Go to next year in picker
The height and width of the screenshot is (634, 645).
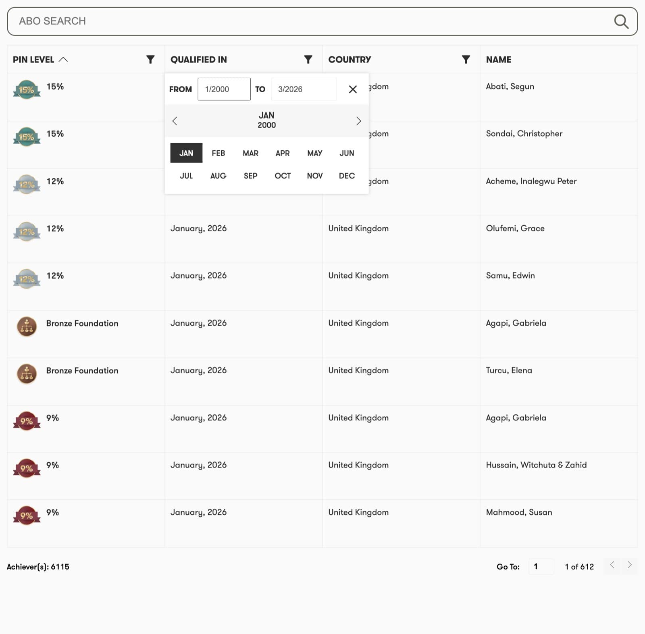click(x=358, y=121)
